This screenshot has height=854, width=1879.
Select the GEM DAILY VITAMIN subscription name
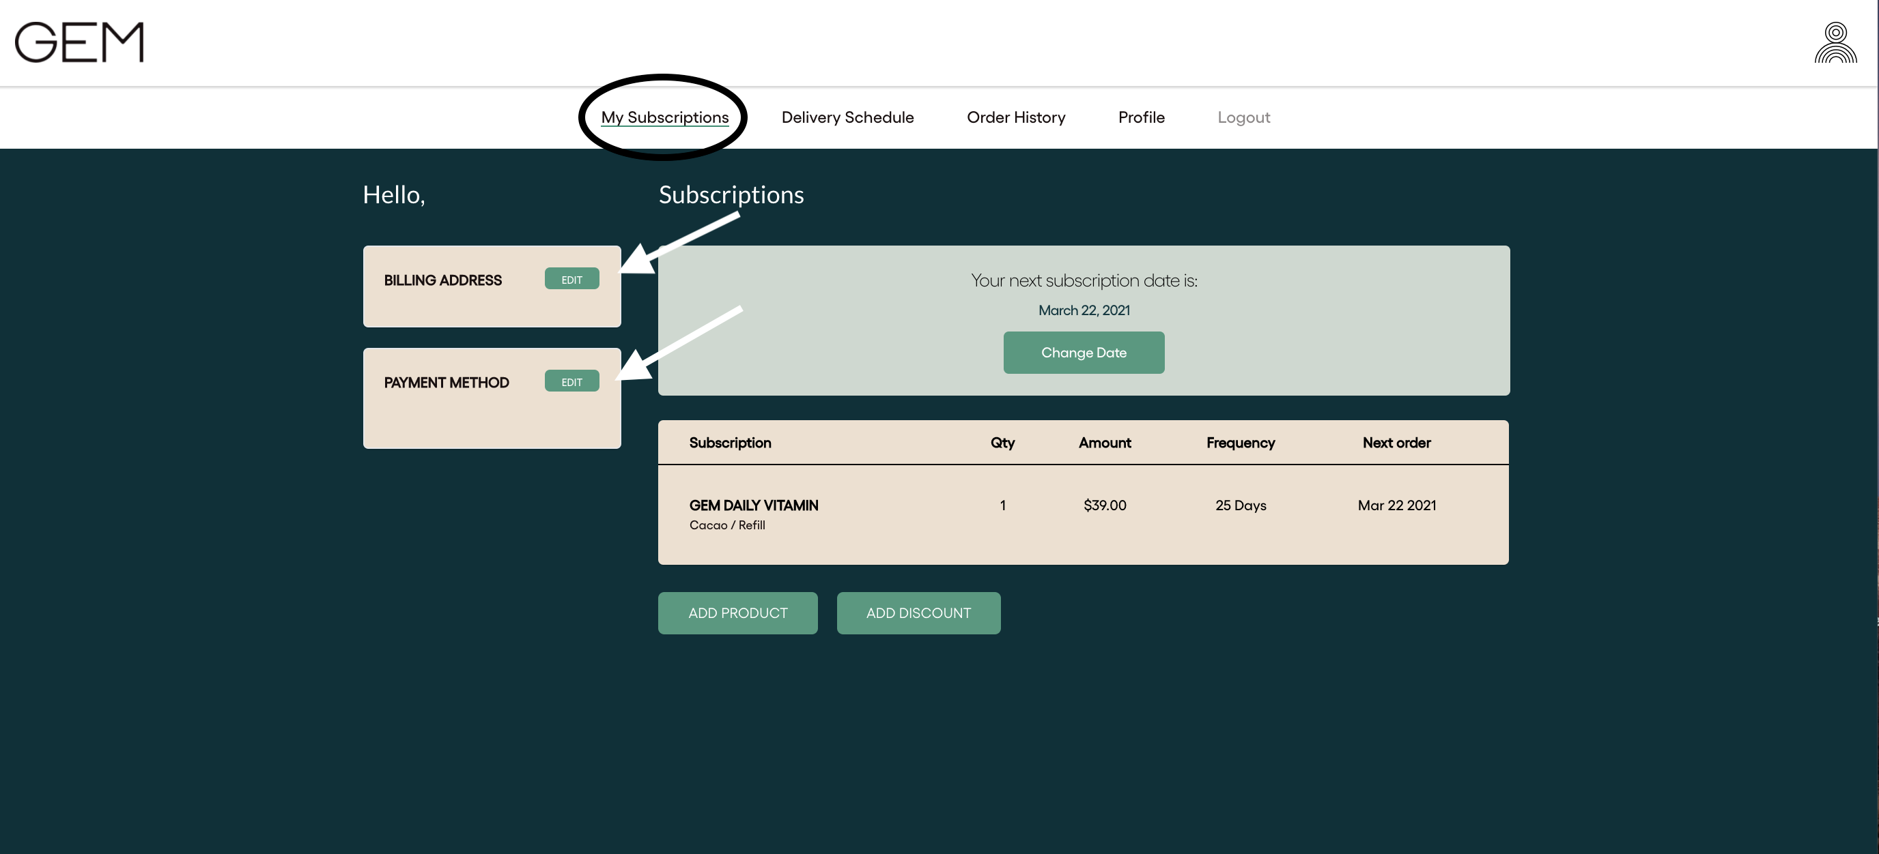click(754, 505)
